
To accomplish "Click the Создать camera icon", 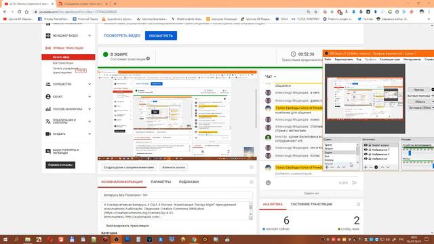I will 48,134.
